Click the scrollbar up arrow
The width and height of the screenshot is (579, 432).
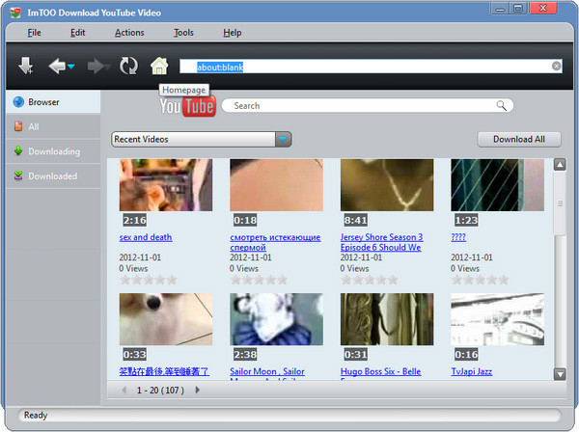(x=560, y=165)
